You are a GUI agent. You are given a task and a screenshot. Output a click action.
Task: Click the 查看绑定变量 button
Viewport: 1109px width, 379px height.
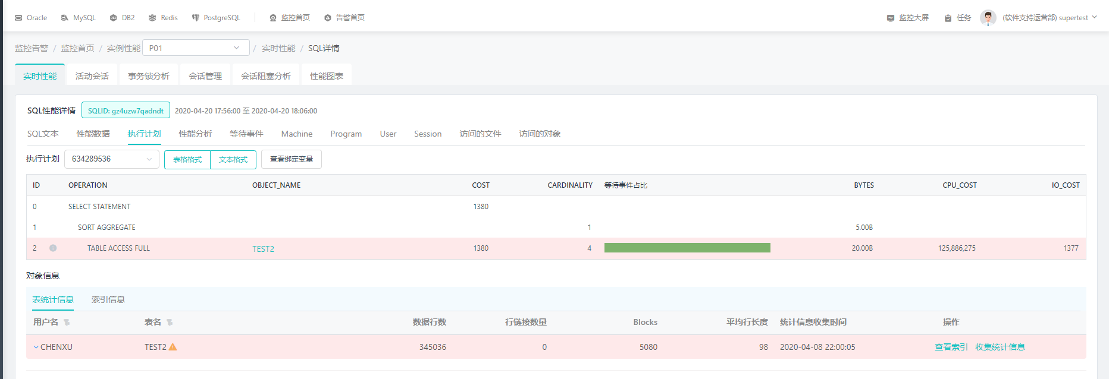click(292, 159)
